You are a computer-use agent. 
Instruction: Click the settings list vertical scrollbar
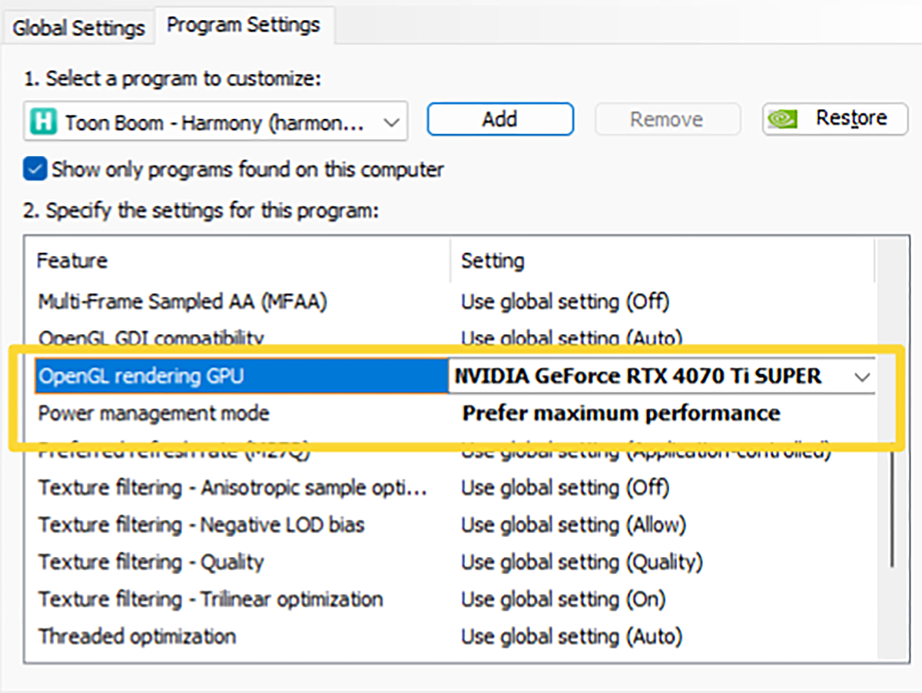[x=890, y=499]
